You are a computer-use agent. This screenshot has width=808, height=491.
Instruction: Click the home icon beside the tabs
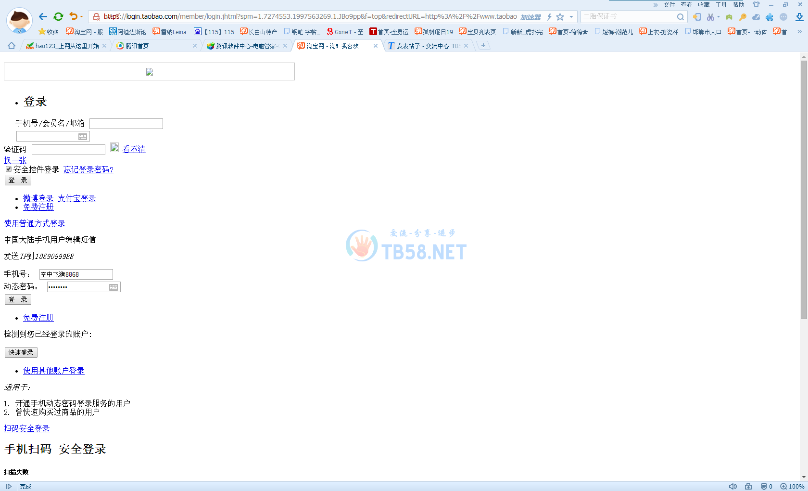12,46
